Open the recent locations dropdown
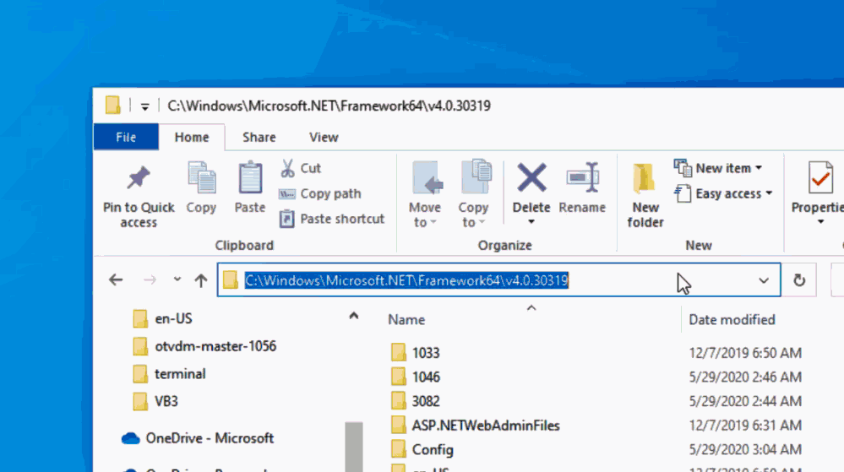Image resolution: width=844 pixels, height=472 pixels. (177, 279)
